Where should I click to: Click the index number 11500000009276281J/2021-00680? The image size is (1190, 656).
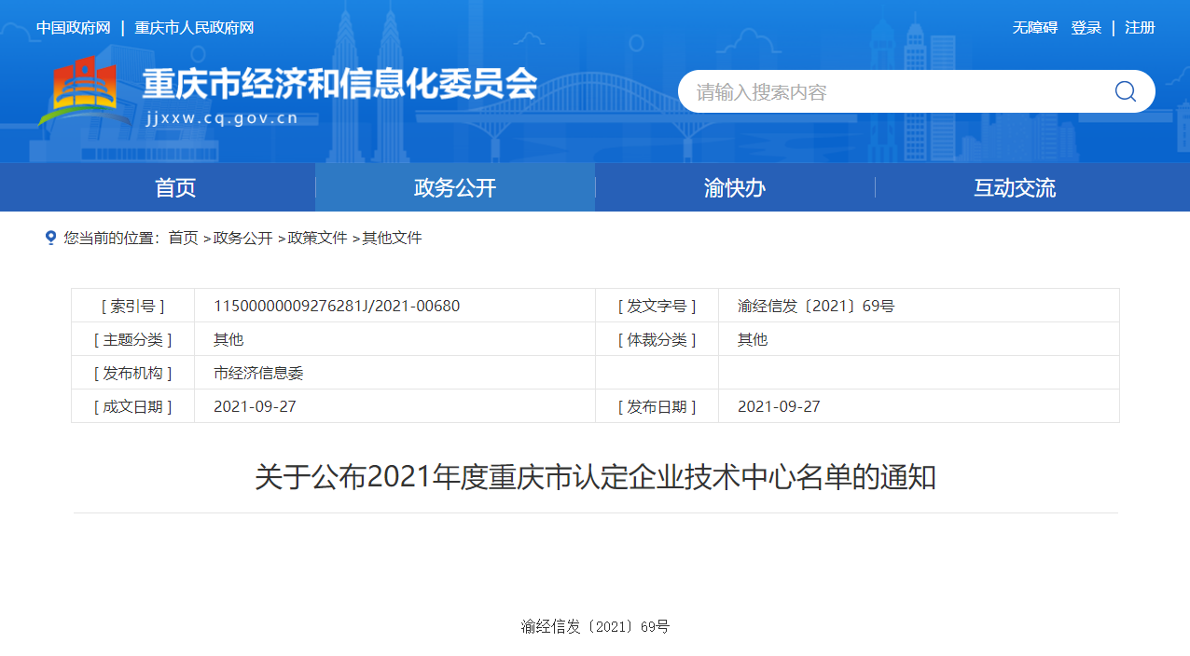pos(337,306)
